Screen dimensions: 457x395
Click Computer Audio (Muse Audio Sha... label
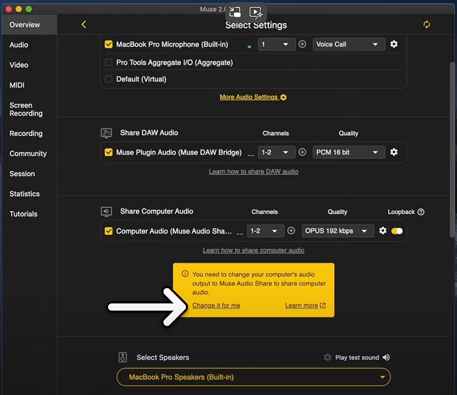click(173, 231)
